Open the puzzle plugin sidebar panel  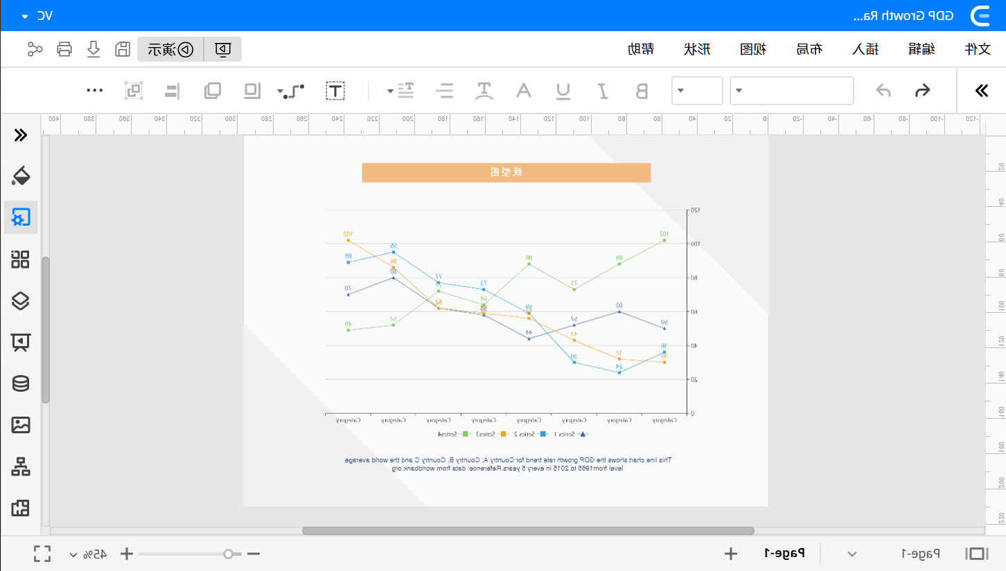(x=21, y=508)
